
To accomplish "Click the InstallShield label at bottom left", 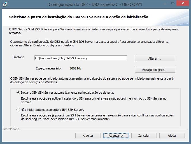I will pos(11,129).
